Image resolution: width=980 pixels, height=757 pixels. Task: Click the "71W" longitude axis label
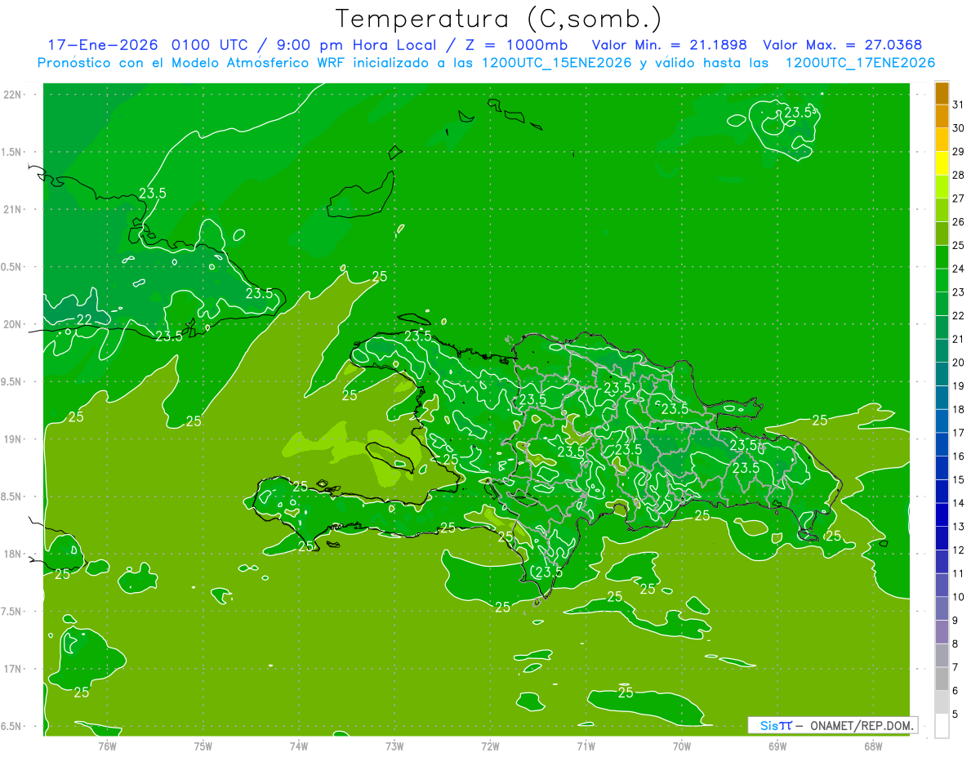point(586,746)
